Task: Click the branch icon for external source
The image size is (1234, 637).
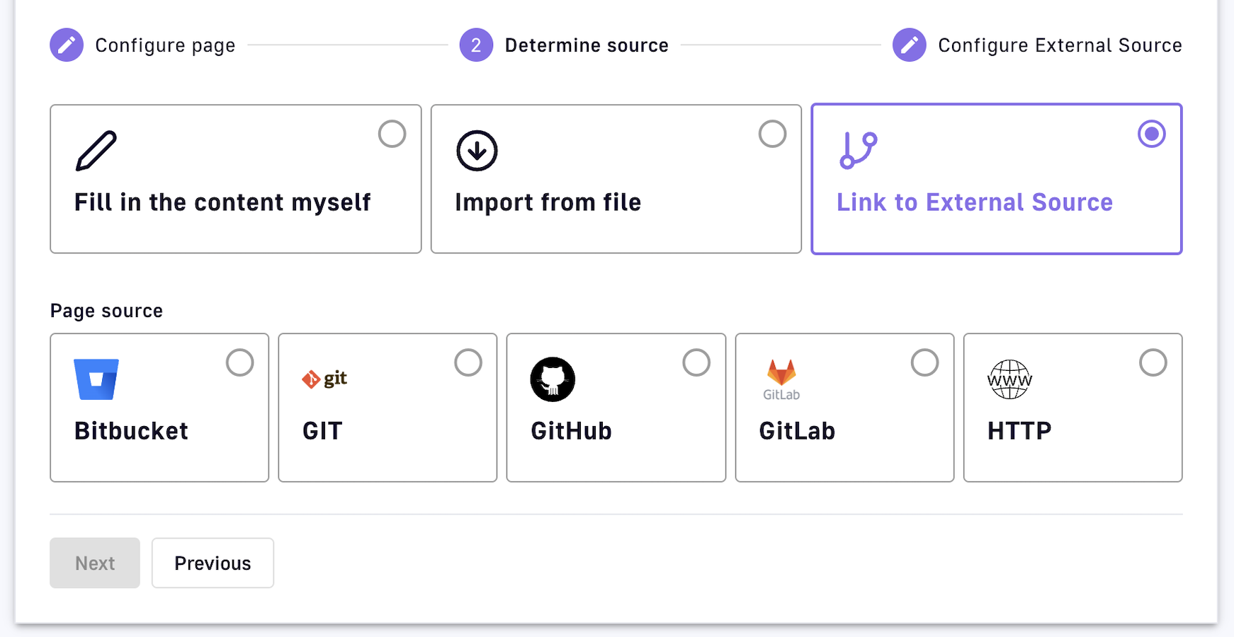Action: click(858, 151)
